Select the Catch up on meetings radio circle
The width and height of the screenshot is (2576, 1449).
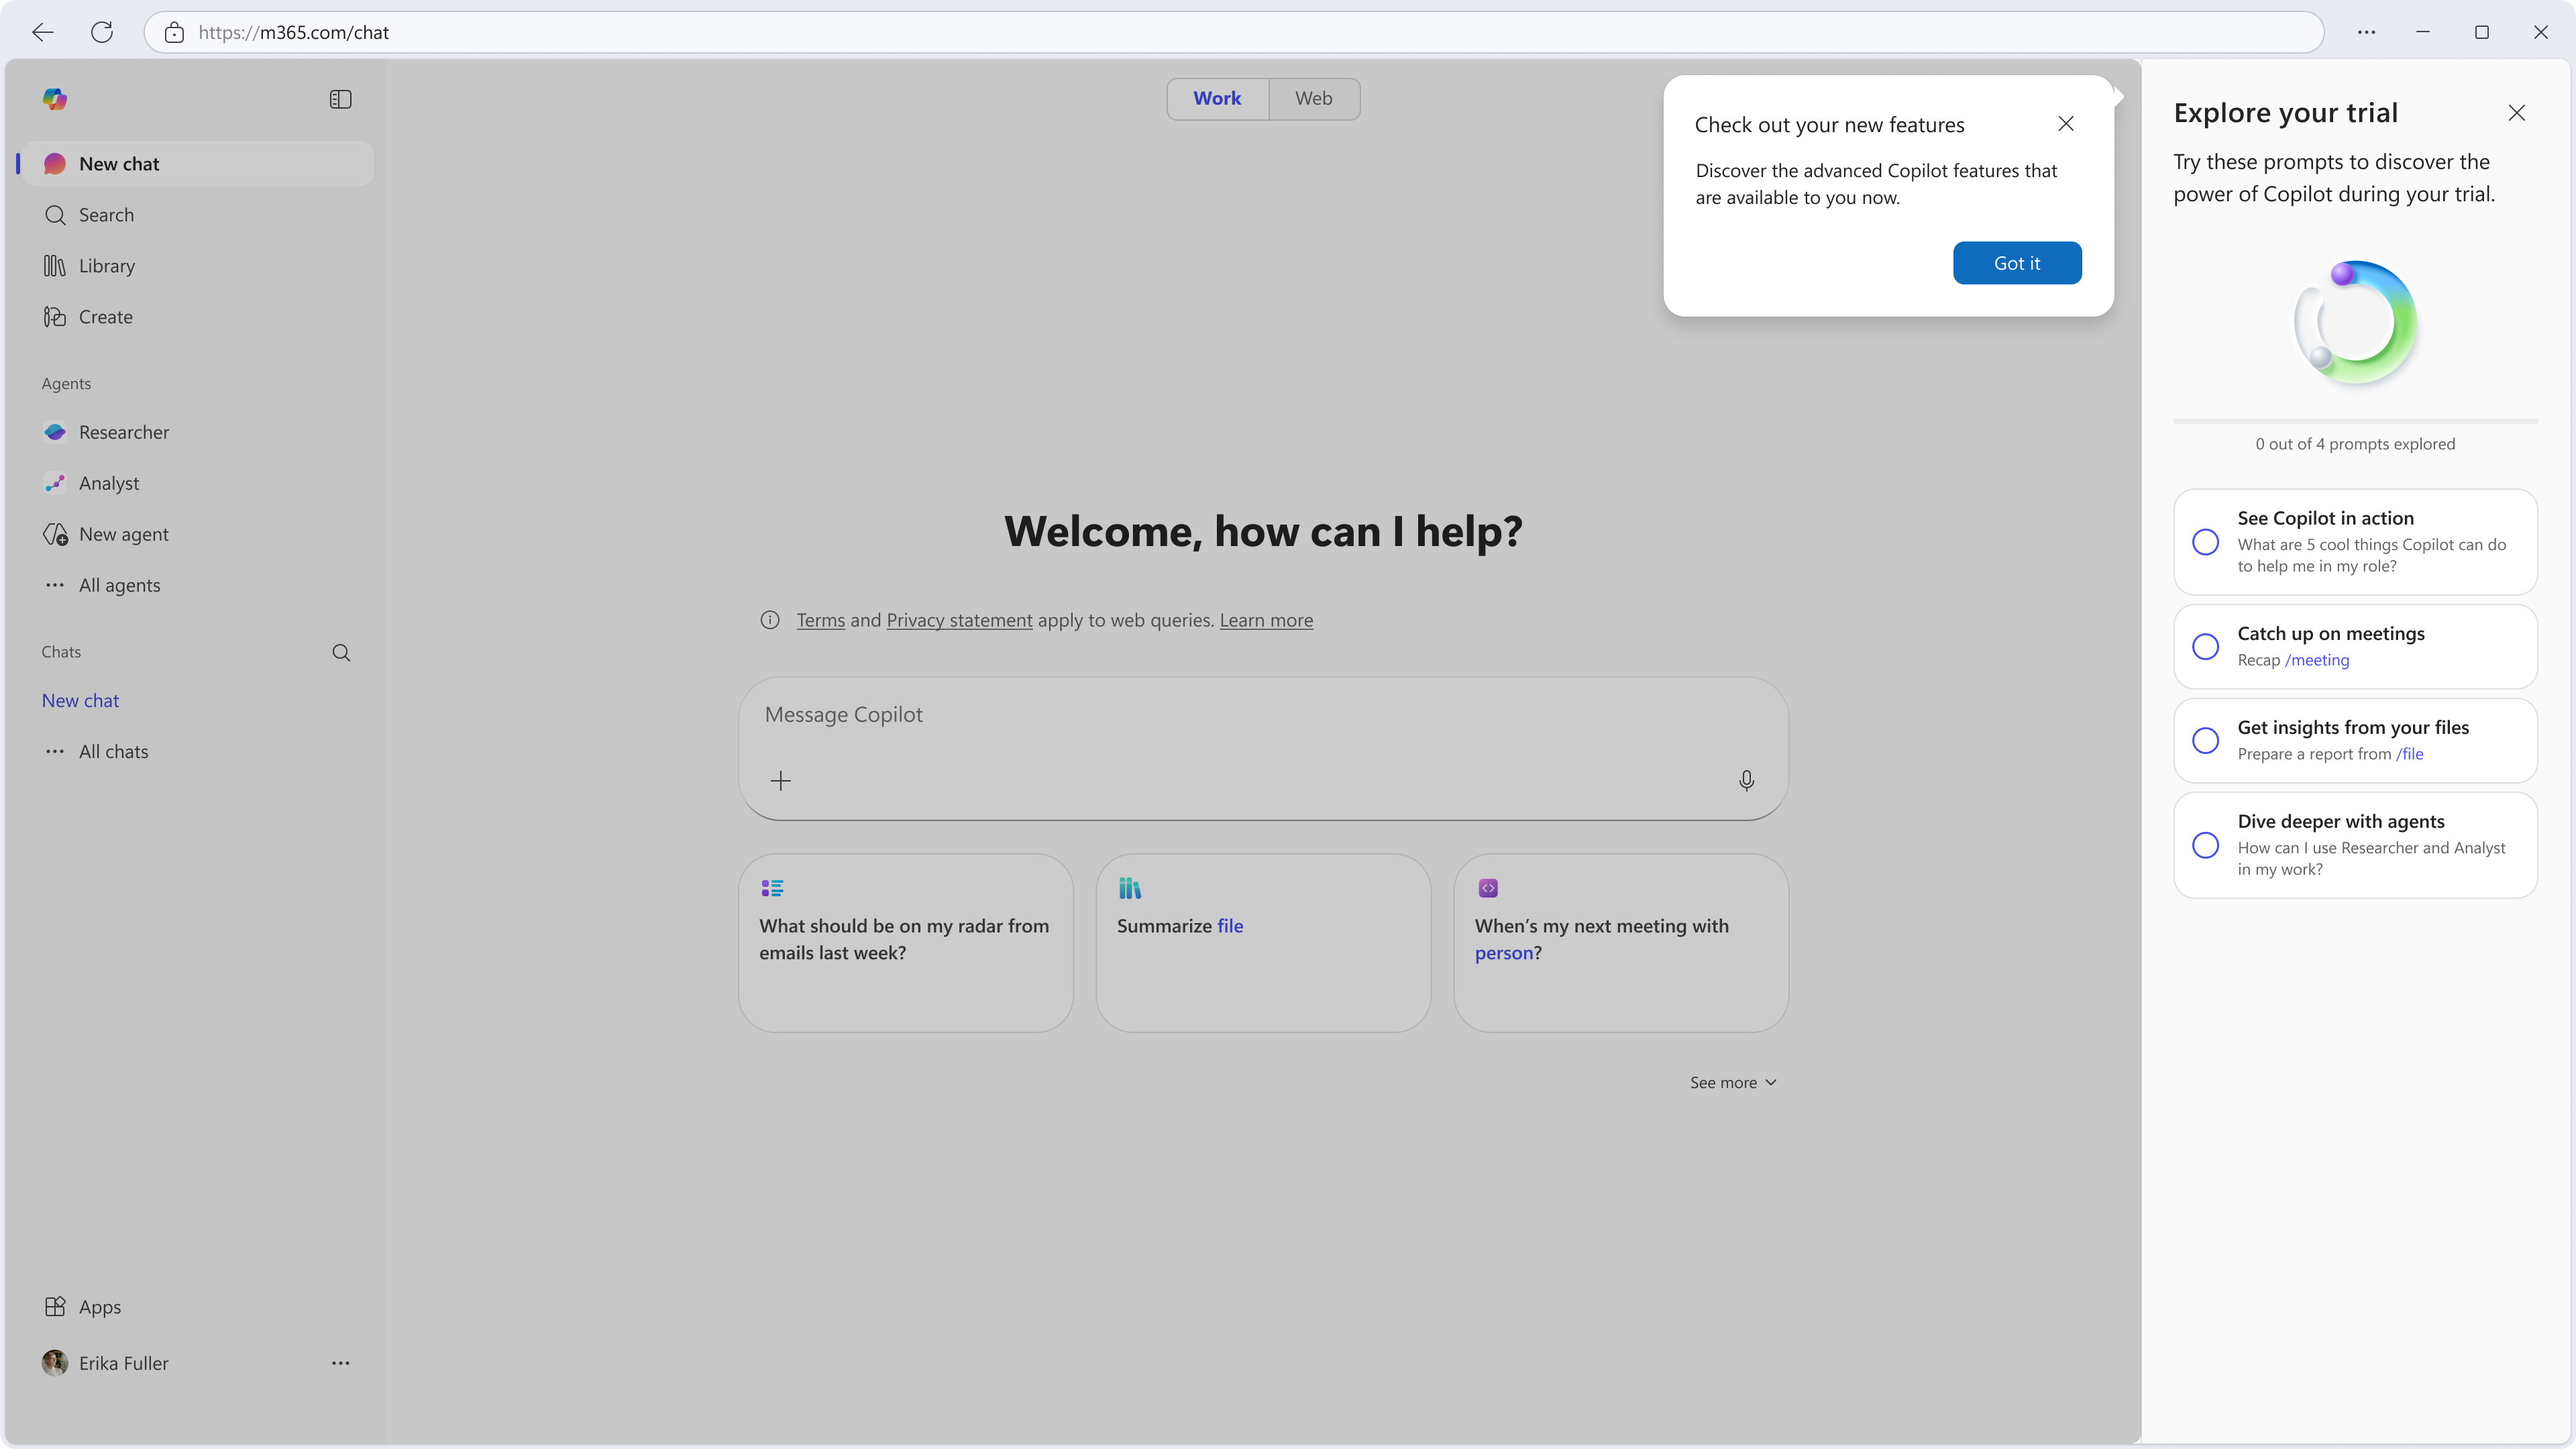click(x=2205, y=646)
